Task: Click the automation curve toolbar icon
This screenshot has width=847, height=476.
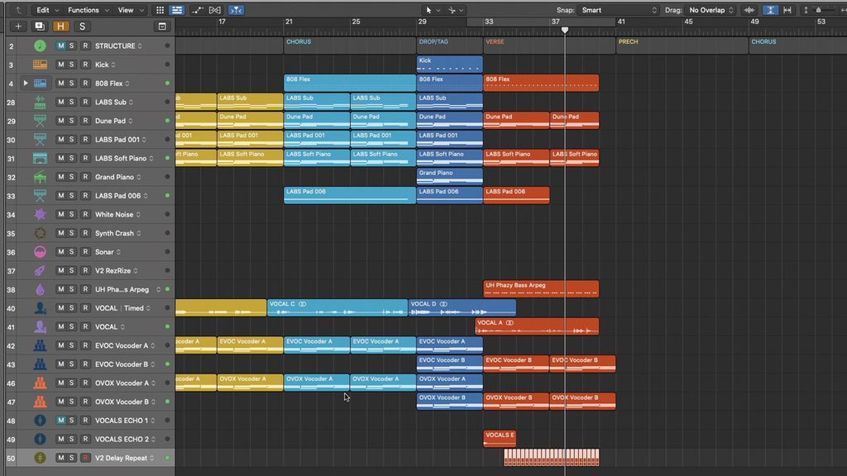Action: pyautogui.click(x=198, y=10)
